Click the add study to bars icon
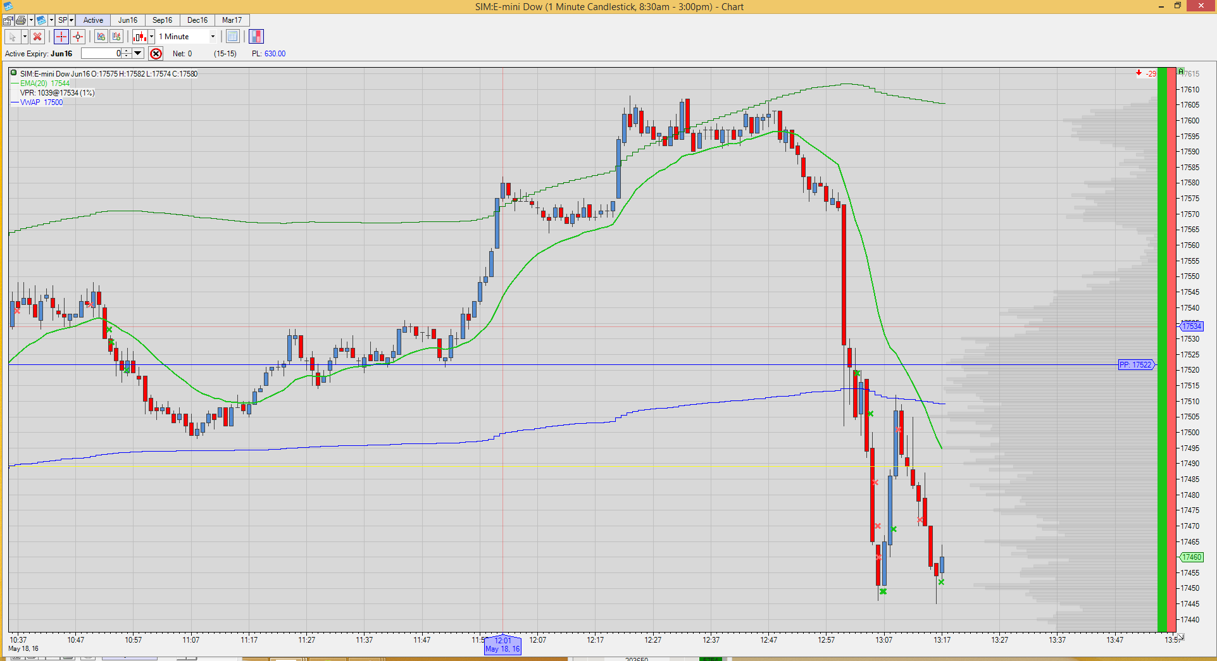Screen dimensions: 1217x661 pyautogui.click(x=116, y=37)
